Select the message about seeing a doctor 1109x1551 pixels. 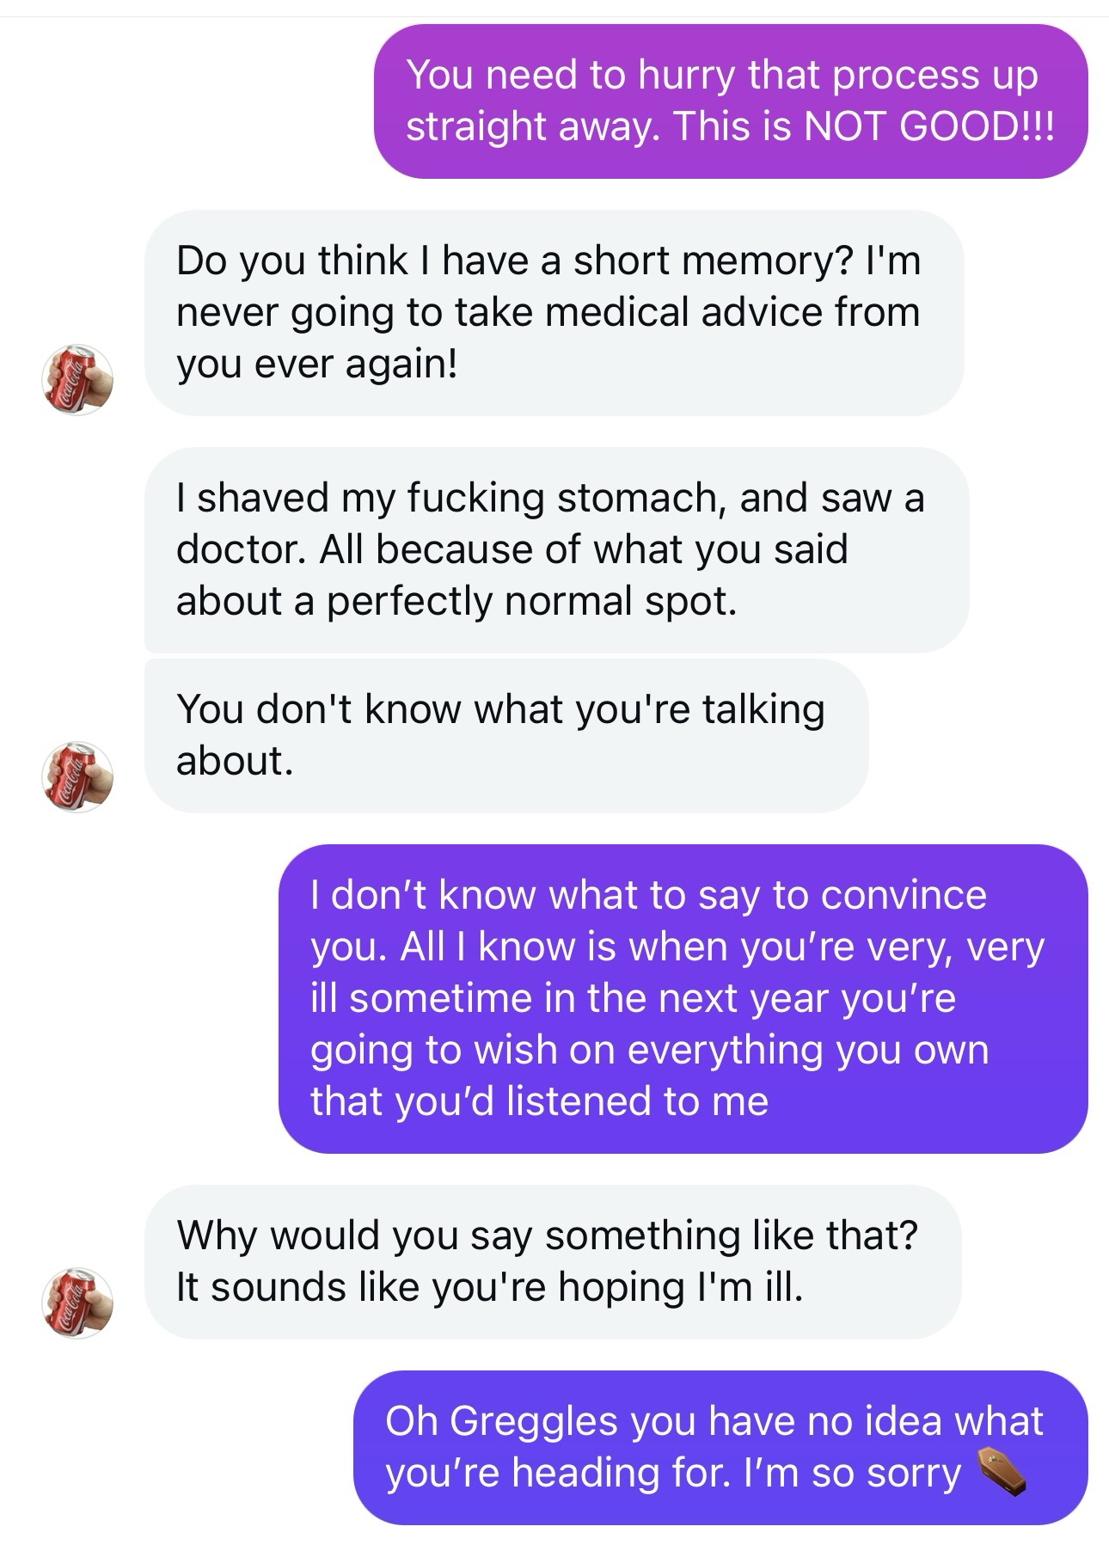555,549
